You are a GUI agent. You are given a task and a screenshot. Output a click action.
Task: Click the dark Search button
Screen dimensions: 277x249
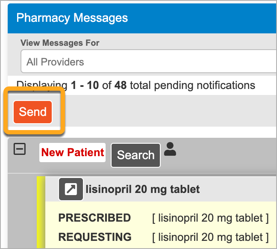point(136,155)
